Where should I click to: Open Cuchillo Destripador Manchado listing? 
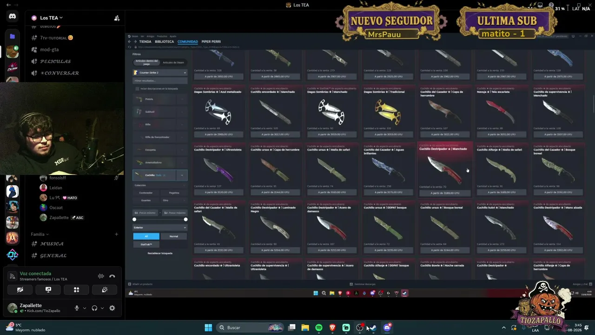pos(445,169)
